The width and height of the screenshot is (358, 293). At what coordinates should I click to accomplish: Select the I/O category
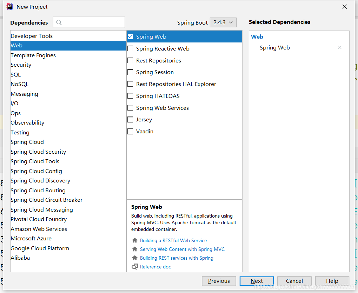tap(68, 104)
